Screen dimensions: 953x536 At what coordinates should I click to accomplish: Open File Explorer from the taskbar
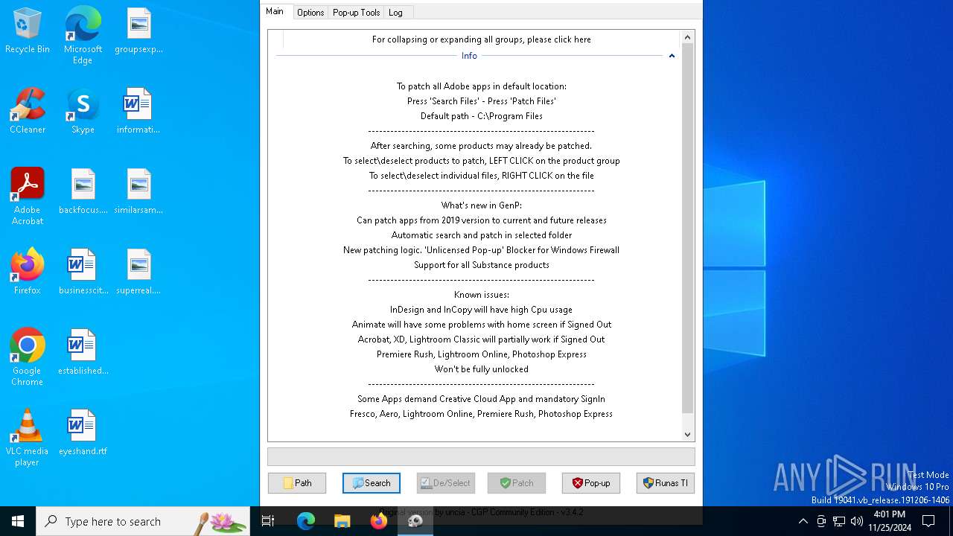pos(342,521)
